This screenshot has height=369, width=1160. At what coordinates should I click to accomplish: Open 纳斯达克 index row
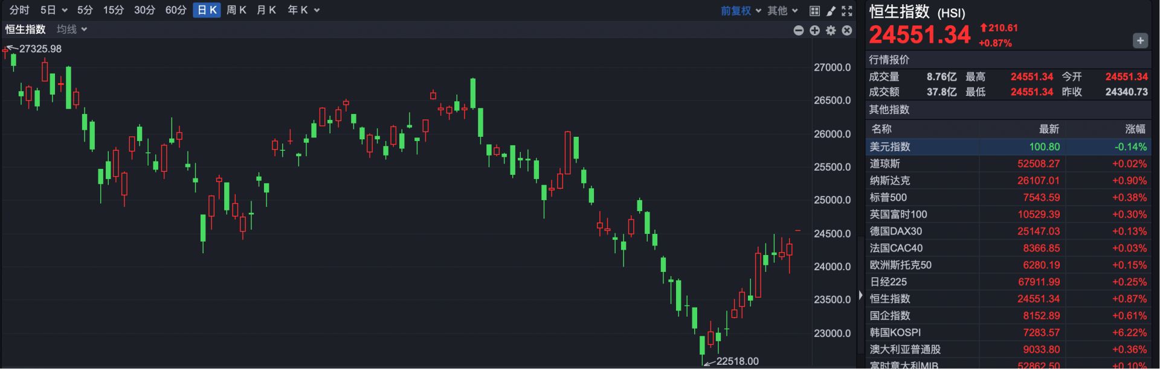1008,180
